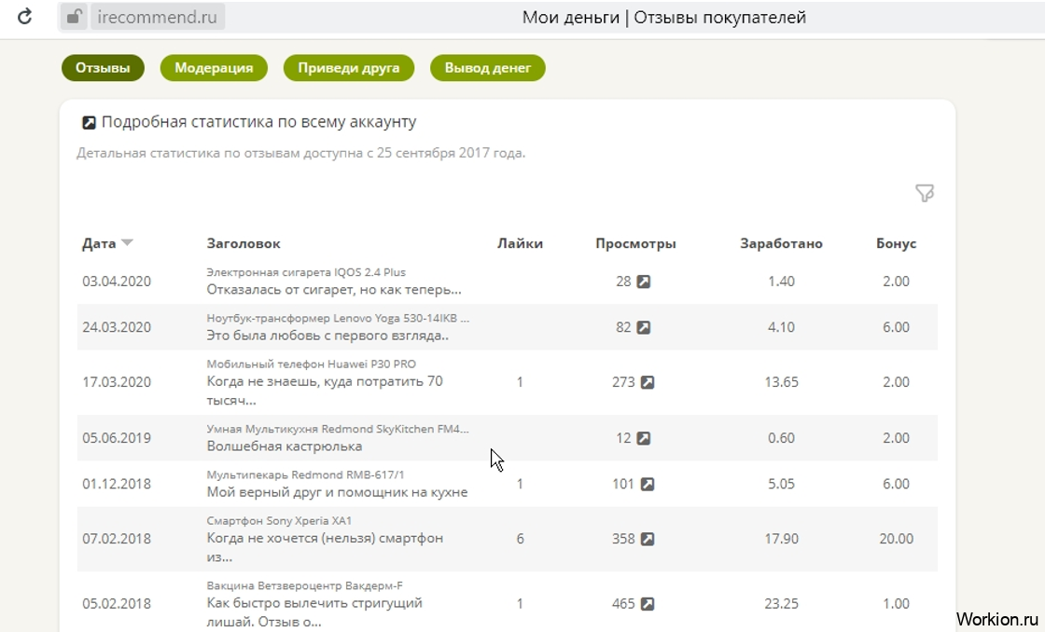Click the Просмотры column header
1045x632 pixels.
(x=635, y=243)
